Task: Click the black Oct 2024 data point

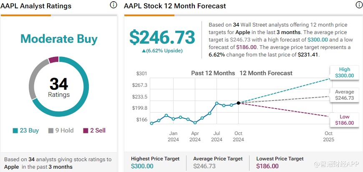Action: coord(238,103)
